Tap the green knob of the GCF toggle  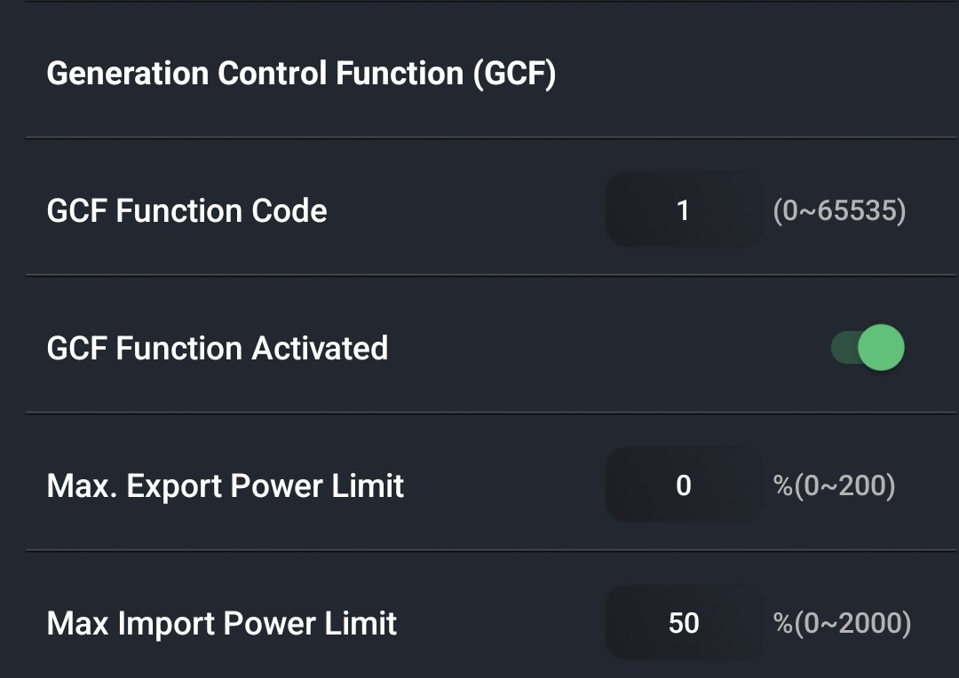882,347
